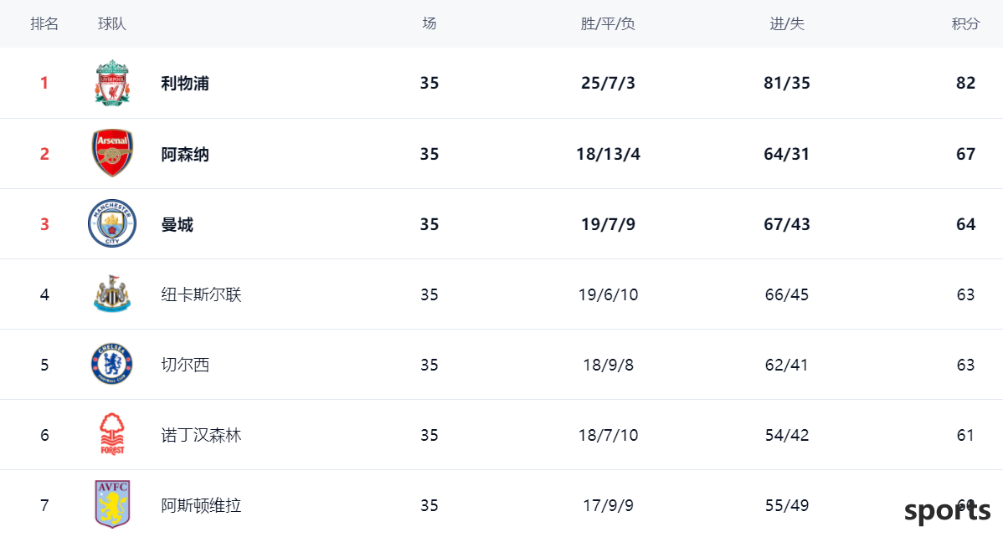Open team link 利物浦
Image resolution: width=1003 pixels, height=537 pixels.
185,83
